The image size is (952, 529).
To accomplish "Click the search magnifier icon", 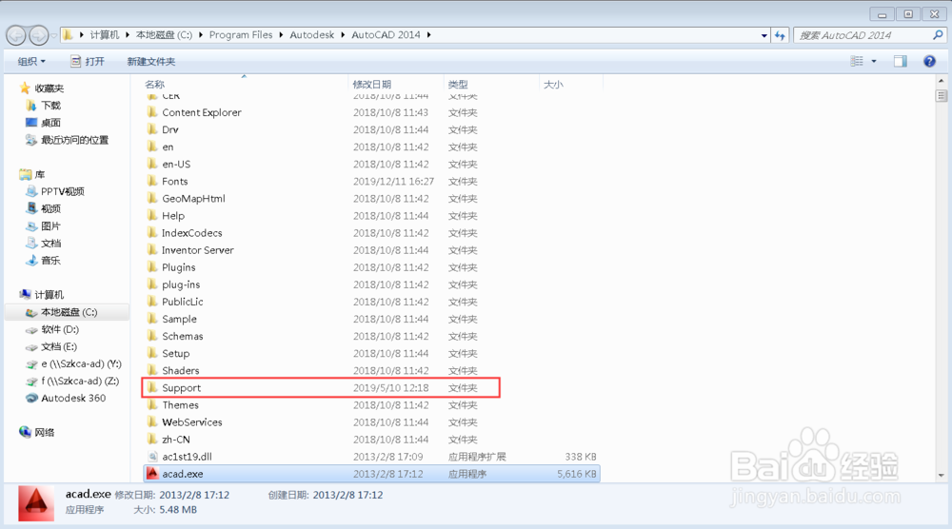I will (938, 35).
